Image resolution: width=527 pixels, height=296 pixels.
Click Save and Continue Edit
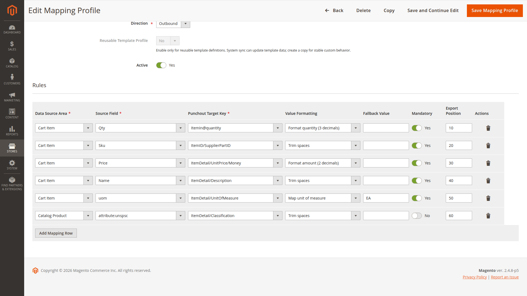coord(433,10)
